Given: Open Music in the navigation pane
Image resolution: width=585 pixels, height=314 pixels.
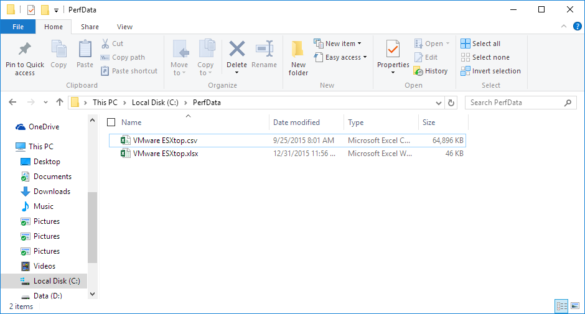Looking at the screenshot, I should (37, 206).
